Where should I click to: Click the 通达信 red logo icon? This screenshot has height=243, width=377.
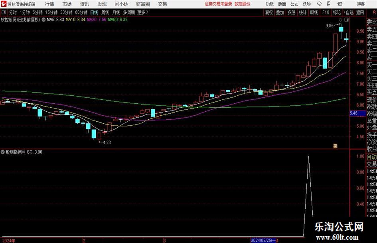pos(4,4)
